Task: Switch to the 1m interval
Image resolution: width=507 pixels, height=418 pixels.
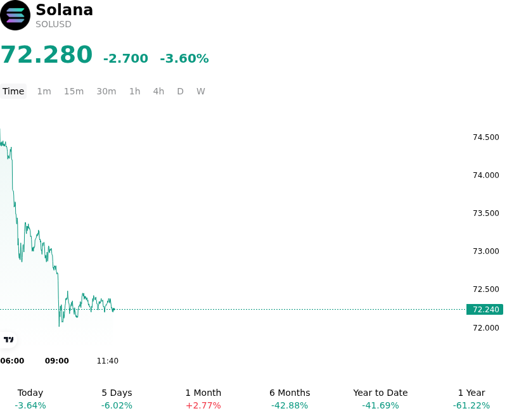Action: (44, 91)
